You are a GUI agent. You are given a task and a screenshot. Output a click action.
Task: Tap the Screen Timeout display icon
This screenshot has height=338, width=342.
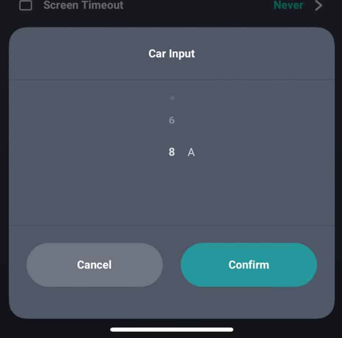point(25,5)
